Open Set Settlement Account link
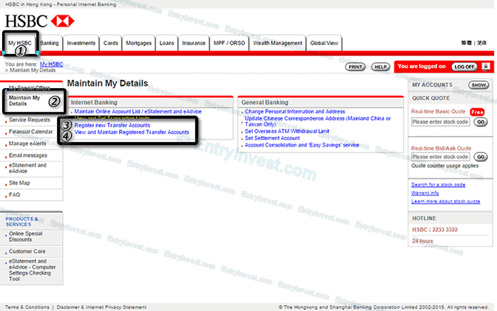This screenshot has width=497, height=311. pos(272,138)
